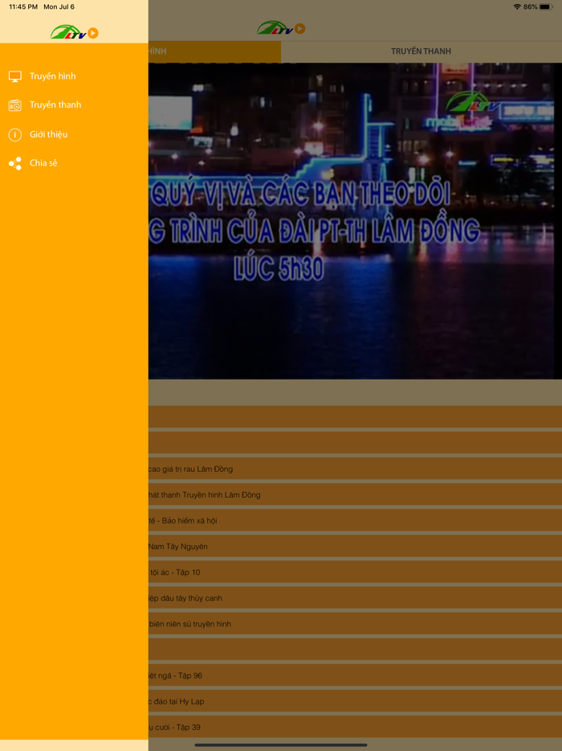Tap the Giới thiệu info icon
The image size is (562, 751).
(x=14, y=134)
